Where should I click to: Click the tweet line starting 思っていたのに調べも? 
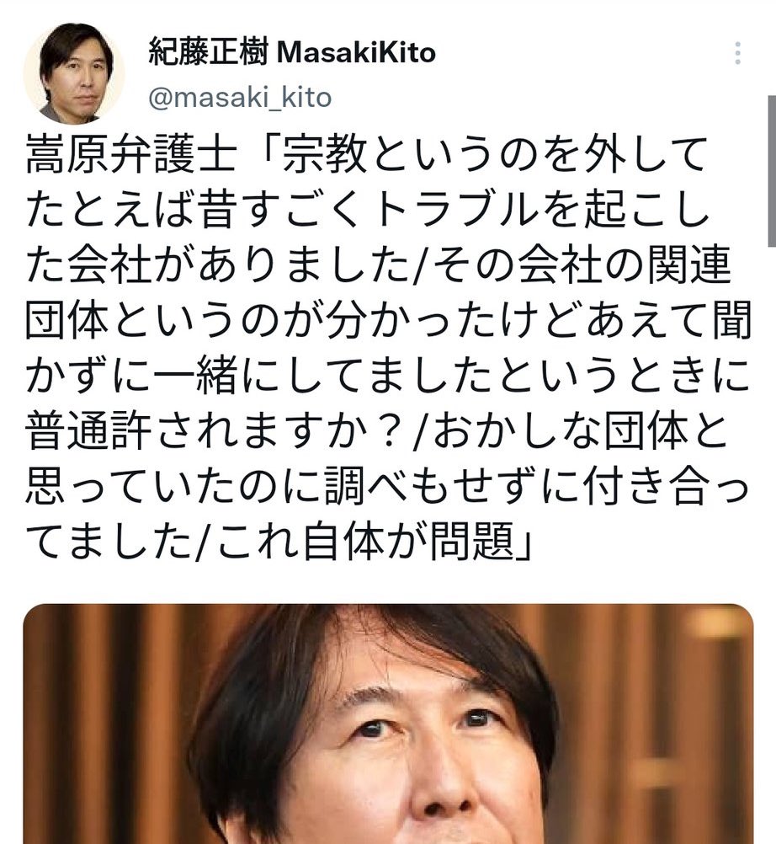tap(388, 487)
